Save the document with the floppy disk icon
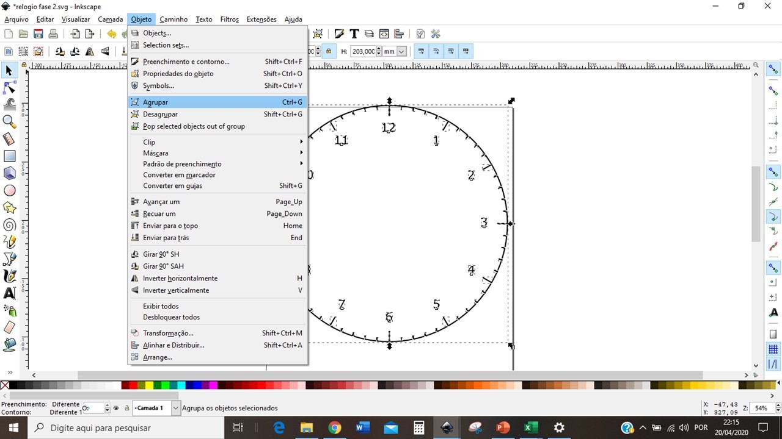This screenshot has height=439, width=782. pyautogui.click(x=38, y=34)
